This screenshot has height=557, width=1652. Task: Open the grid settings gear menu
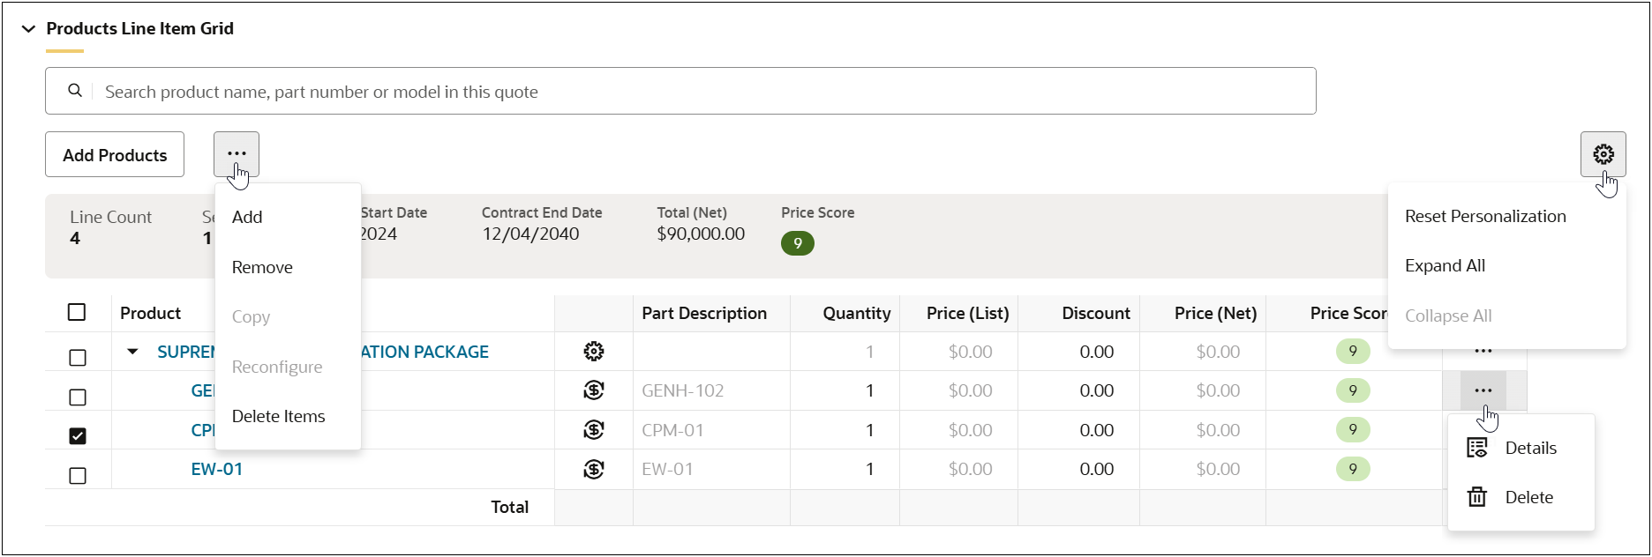1603,154
